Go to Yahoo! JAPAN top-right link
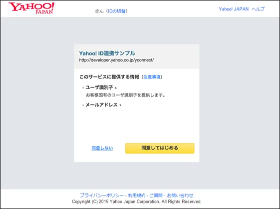The width and height of the screenshot is (280, 209). tap(234, 9)
